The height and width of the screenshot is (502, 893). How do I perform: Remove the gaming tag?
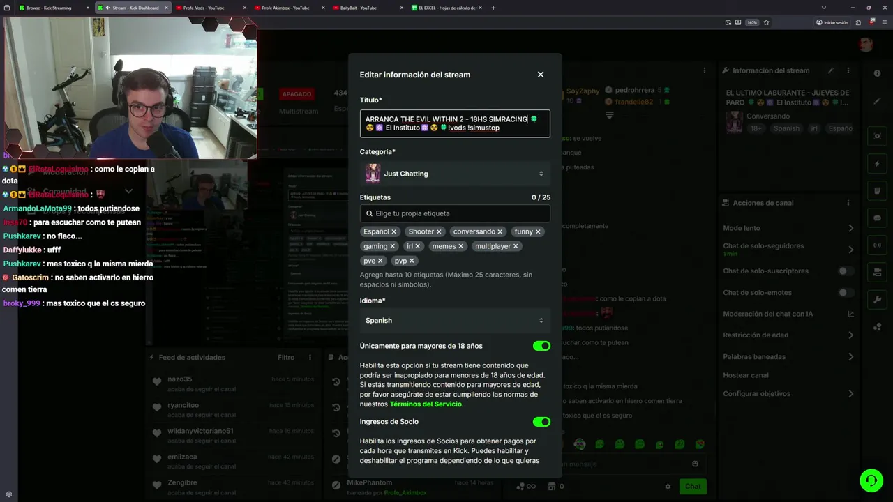point(393,246)
